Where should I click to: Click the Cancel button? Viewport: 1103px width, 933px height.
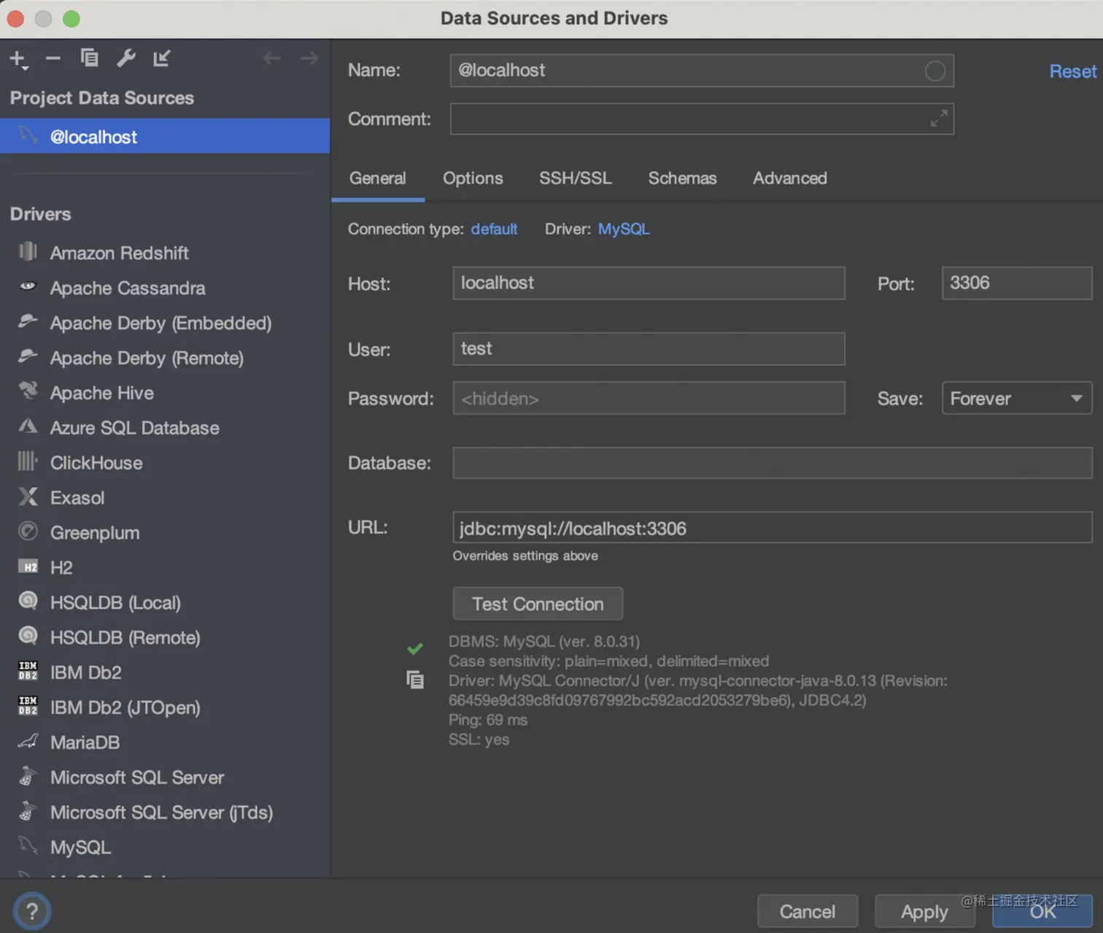pos(808,912)
